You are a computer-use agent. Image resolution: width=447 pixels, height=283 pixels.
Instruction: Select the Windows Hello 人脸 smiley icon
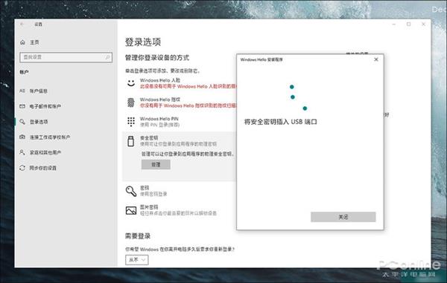(x=131, y=83)
